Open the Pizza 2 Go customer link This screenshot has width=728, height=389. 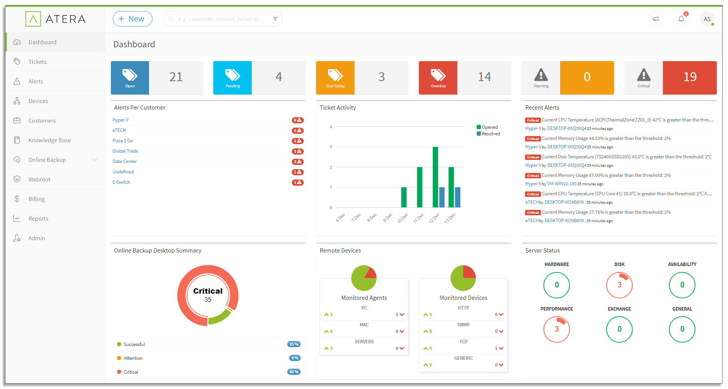[122, 141]
